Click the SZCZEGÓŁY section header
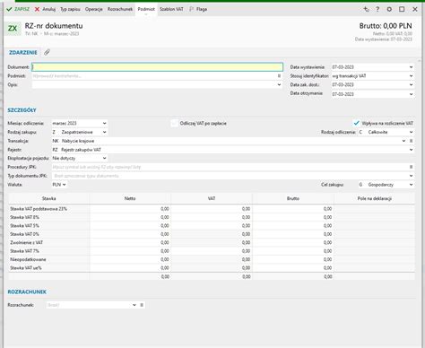Viewport: 425px width, 348px height. pyautogui.click(x=22, y=110)
